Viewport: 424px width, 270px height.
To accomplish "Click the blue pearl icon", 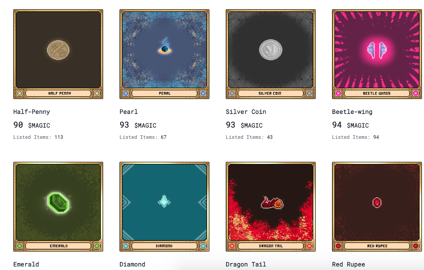I will tap(165, 46).
